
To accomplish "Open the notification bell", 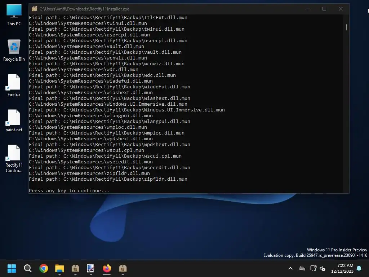I will coord(359,268).
